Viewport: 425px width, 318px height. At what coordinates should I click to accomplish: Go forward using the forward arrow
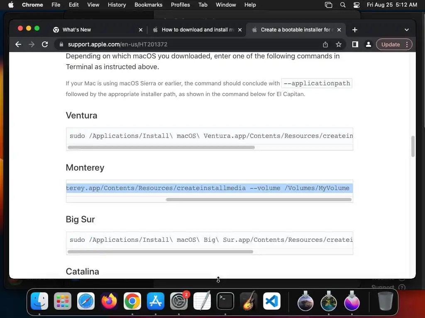point(32,44)
